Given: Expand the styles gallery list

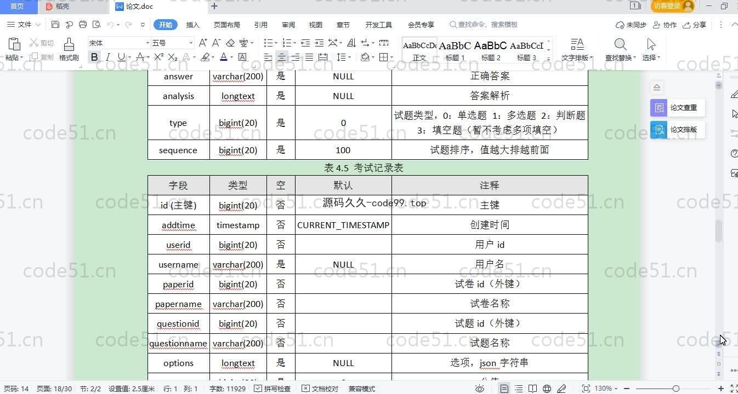Looking at the screenshot, I should click(549, 58).
